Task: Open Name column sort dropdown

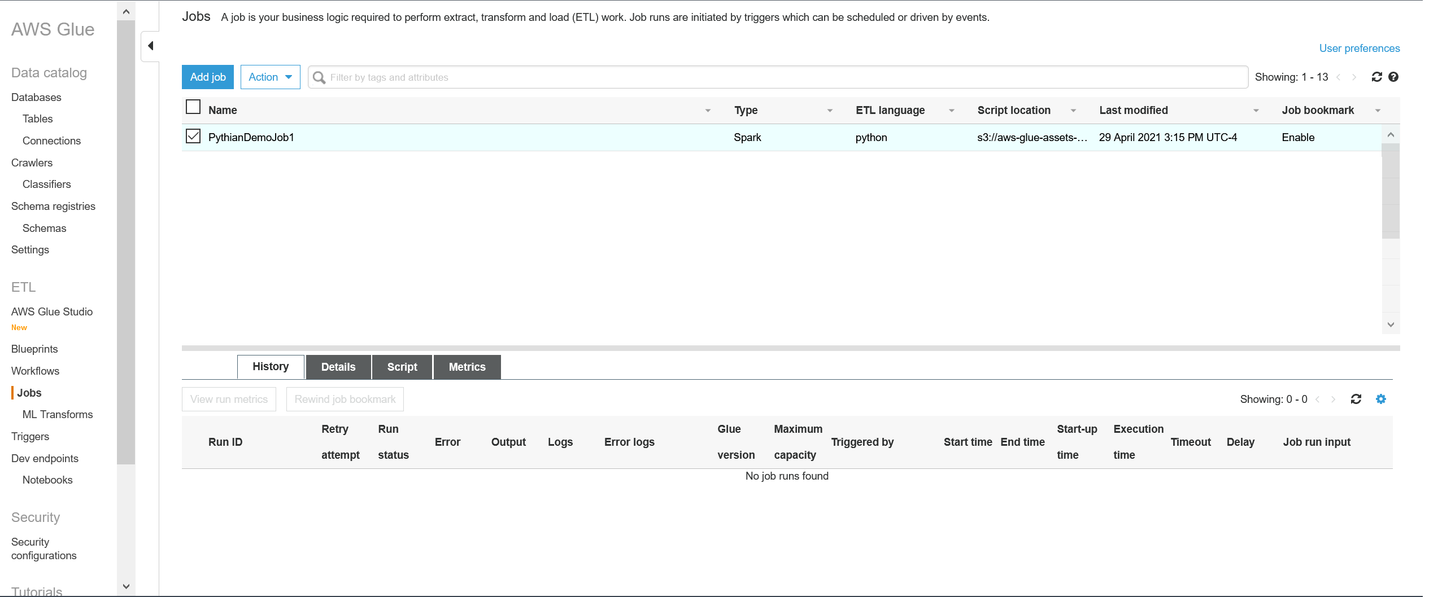Action: pos(708,111)
